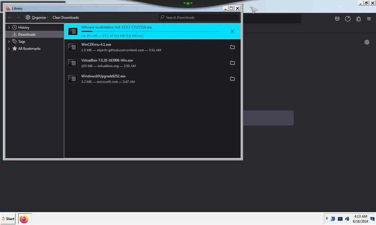
Task: Minimize the Library window
Action: [x=225, y=8]
